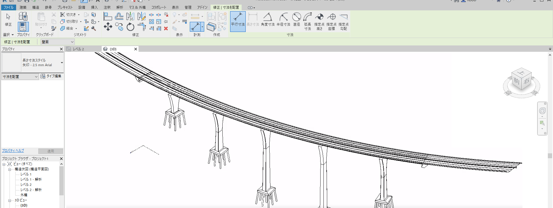
Task: Open the プロパティ ヘルプ link
Action: (13, 151)
